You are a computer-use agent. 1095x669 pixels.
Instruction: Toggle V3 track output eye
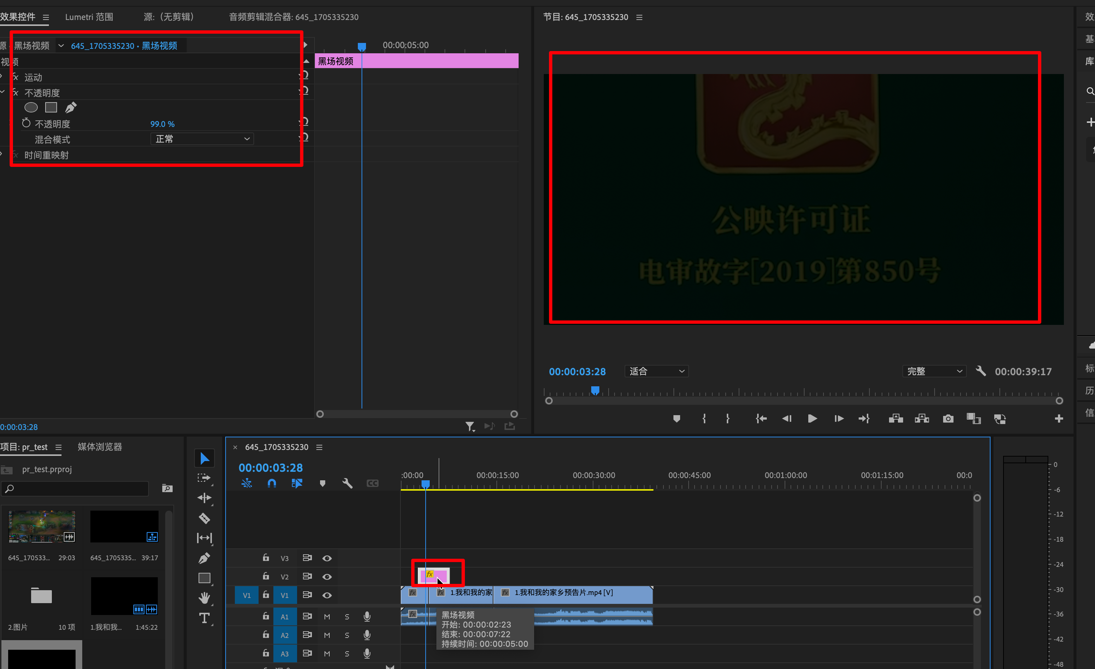point(327,558)
